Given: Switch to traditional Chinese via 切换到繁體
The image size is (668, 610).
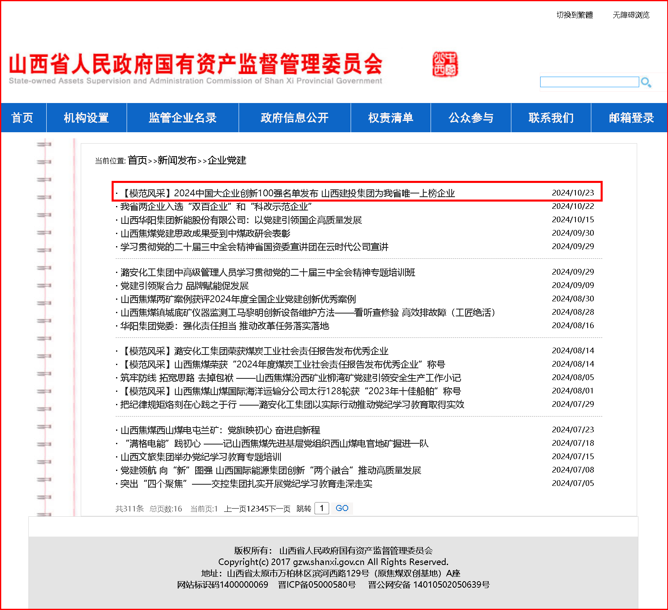Looking at the screenshot, I should [x=574, y=15].
